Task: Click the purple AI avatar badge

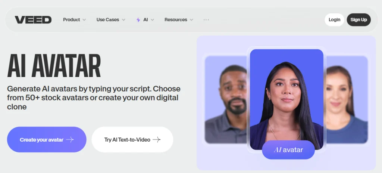Action: click(x=288, y=150)
